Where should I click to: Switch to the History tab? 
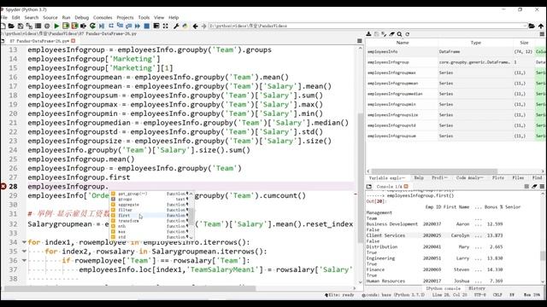[477, 288]
